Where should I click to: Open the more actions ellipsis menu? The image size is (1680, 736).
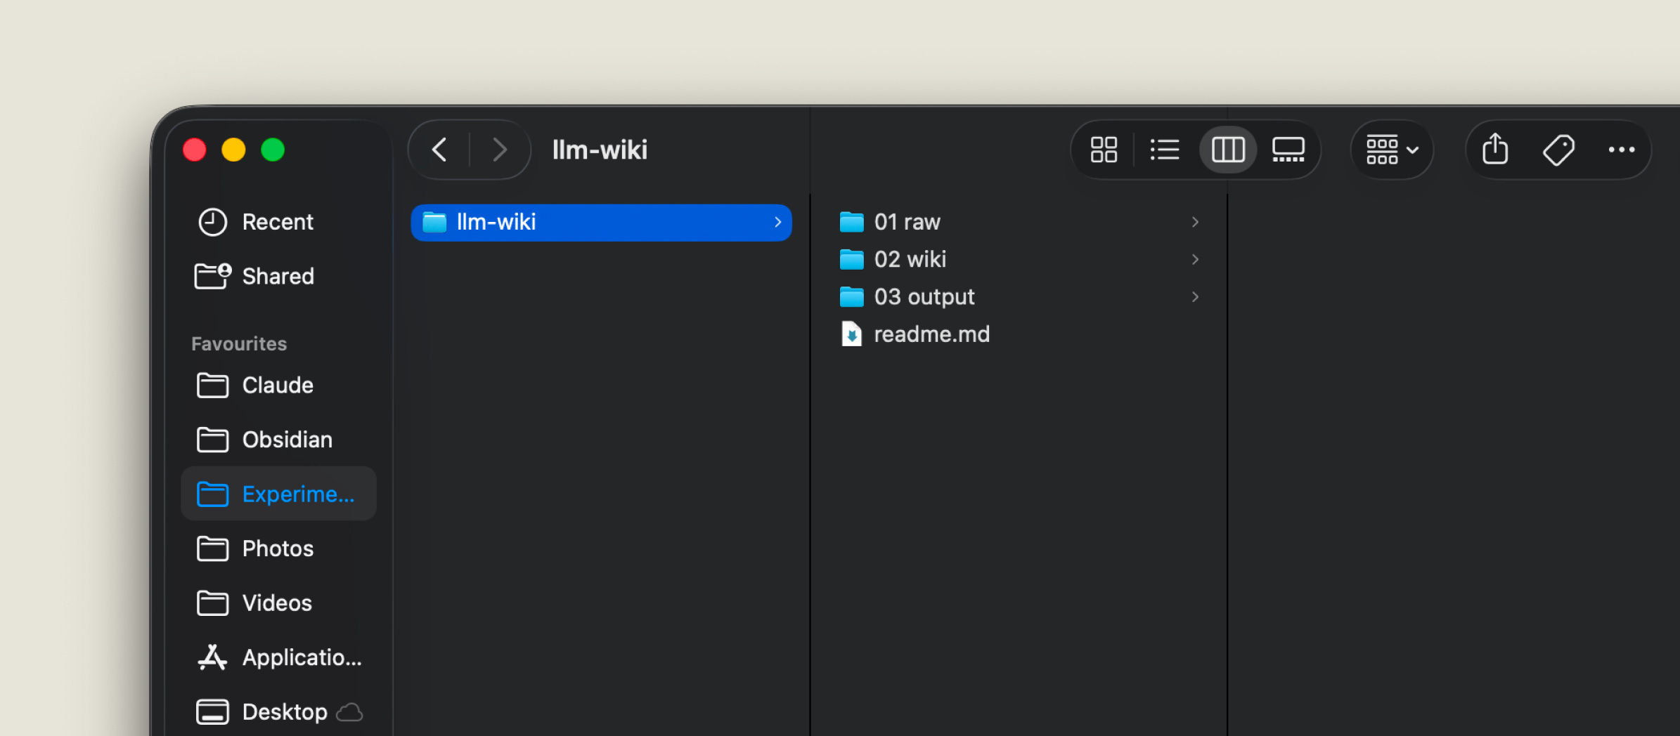[x=1622, y=150]
